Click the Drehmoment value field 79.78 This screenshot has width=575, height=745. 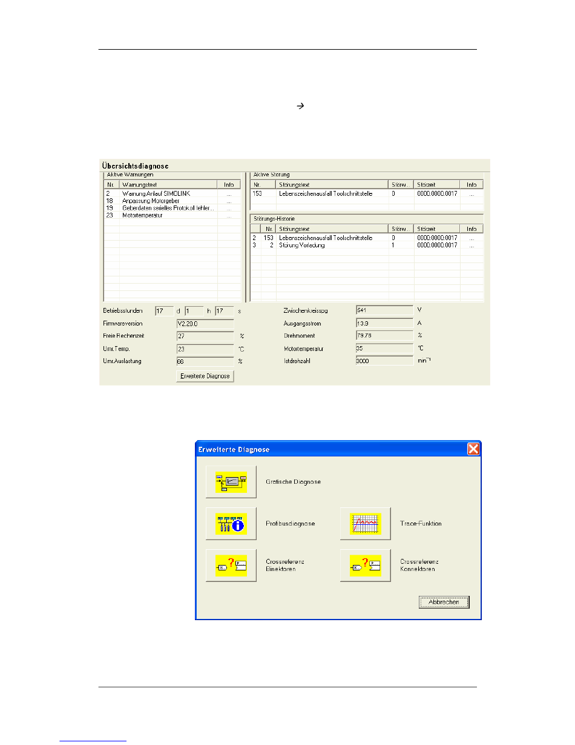pyautogui.click(x=384, y=335)
